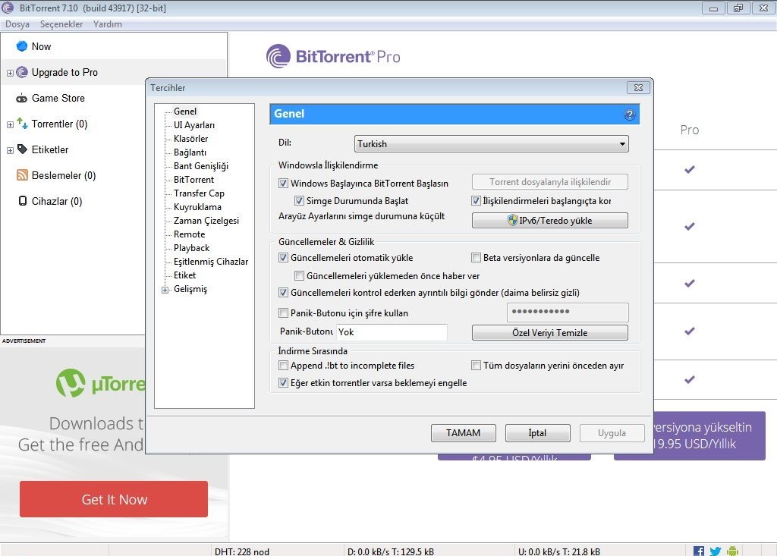Open the Dosya menu

coord(17,24)
